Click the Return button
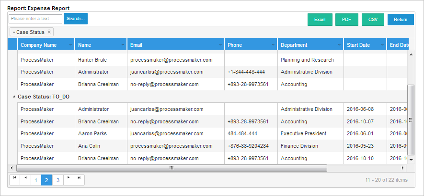 [400, 20]
